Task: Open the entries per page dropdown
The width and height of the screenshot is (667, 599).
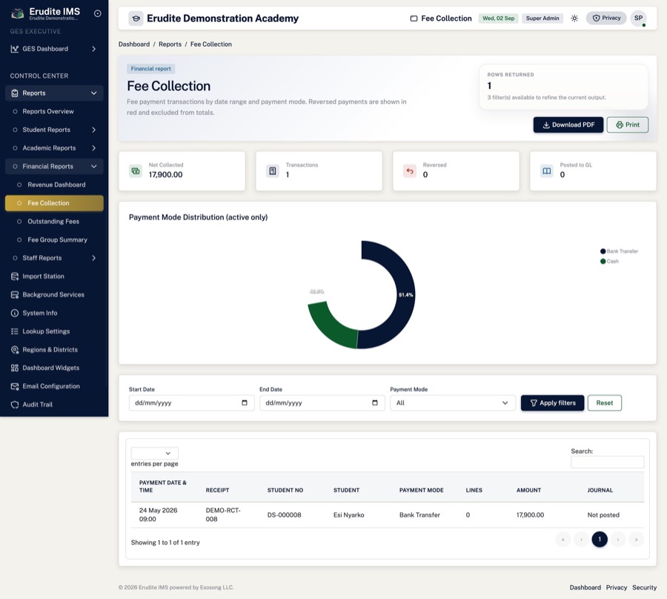Action: [154, 453]
